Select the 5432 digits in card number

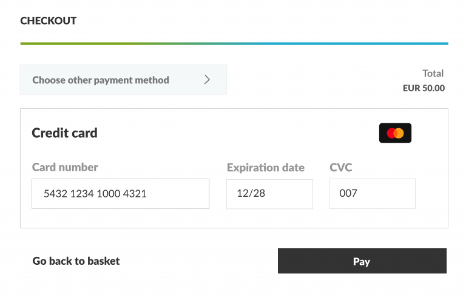coord(55,194)
